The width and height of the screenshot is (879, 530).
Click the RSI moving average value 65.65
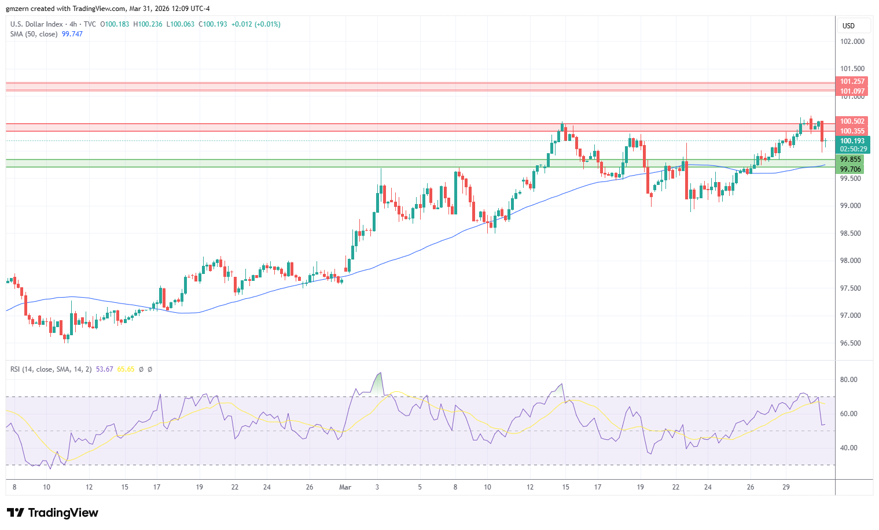[126, 369]
